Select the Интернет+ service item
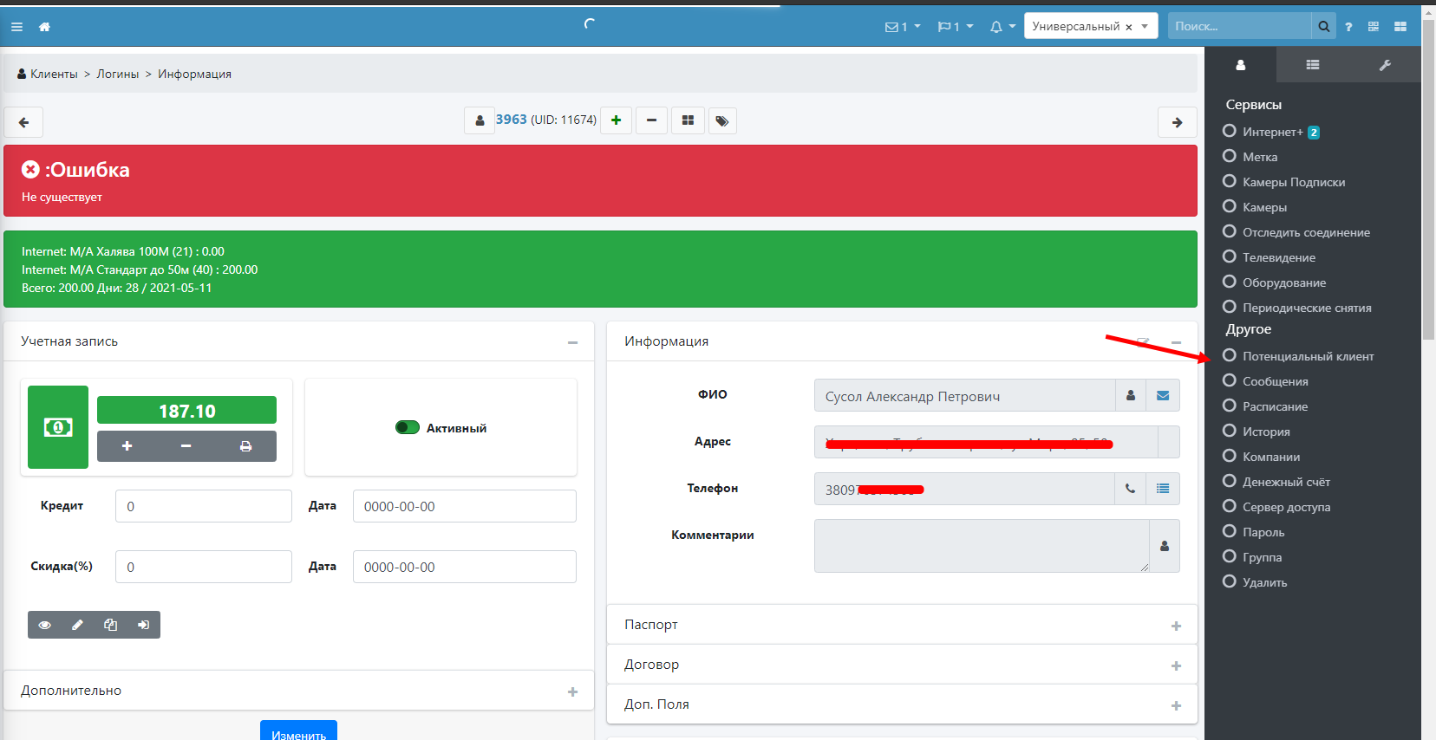The image size is (1436, 740). click(x=1271, y=132)
